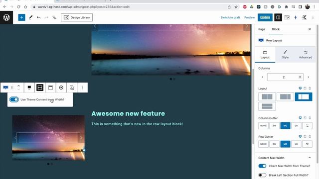Viewport: 319px width, 179px height.
Task: Open the document list view
Action: click(54, 17)
